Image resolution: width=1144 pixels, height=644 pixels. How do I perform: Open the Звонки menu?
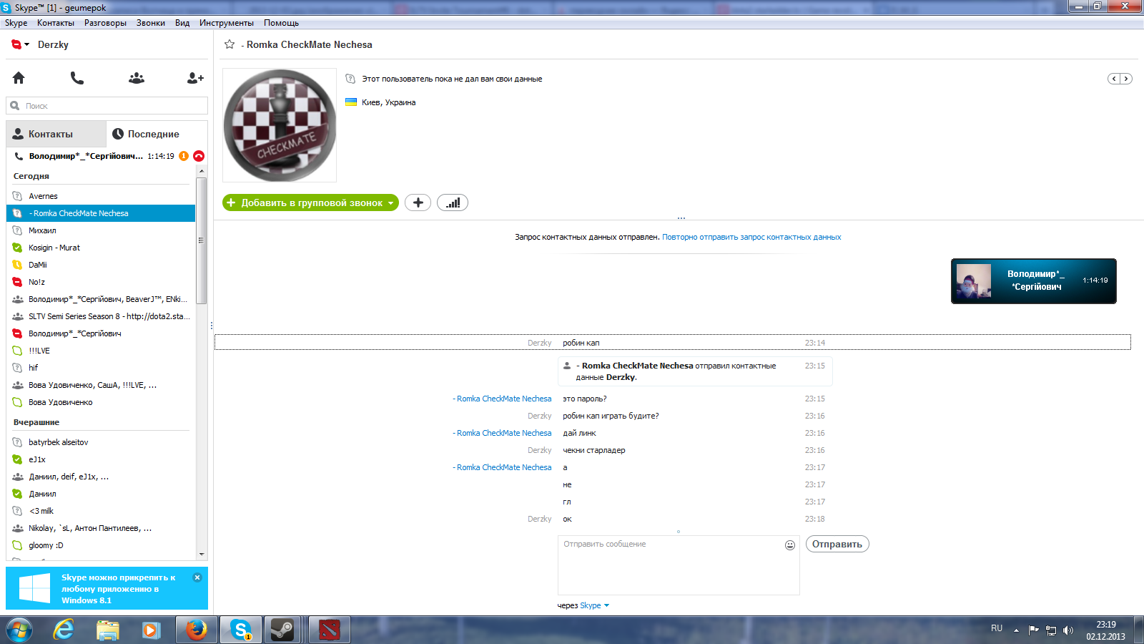coord(151,23)
